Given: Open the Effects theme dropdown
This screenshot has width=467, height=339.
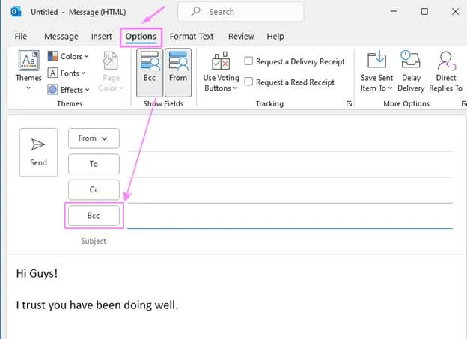Looking at the screenshot, I should pos(69,90).
